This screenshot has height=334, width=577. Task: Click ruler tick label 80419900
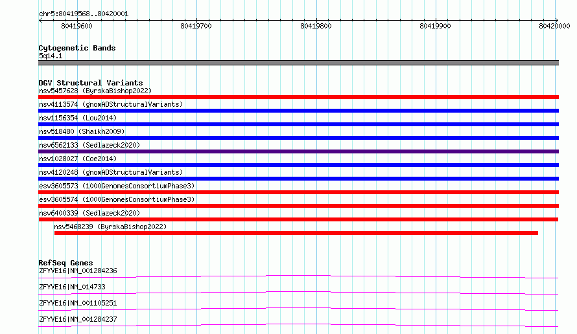435,26
